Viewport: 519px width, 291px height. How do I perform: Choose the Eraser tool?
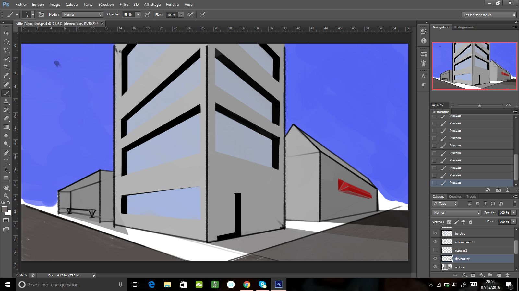pyautogui.click(x=6, y=118)
